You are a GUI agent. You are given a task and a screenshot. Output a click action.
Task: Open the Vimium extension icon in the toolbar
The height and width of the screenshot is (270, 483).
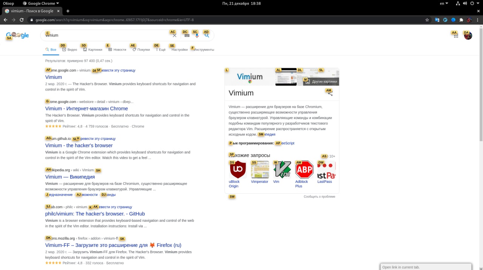click(x=445, y=20)
